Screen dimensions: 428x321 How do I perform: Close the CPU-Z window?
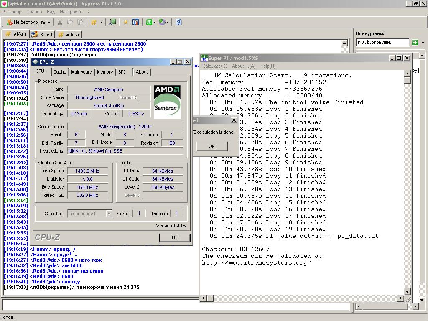point(188,62)
